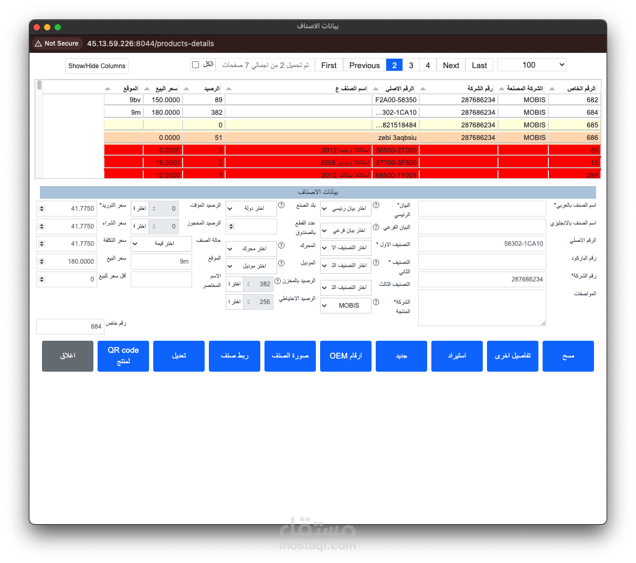
Task: Click the ارقام OEM button
Action: tap(346, 356)
